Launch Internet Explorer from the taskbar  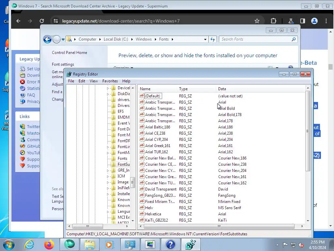point(29,244)
